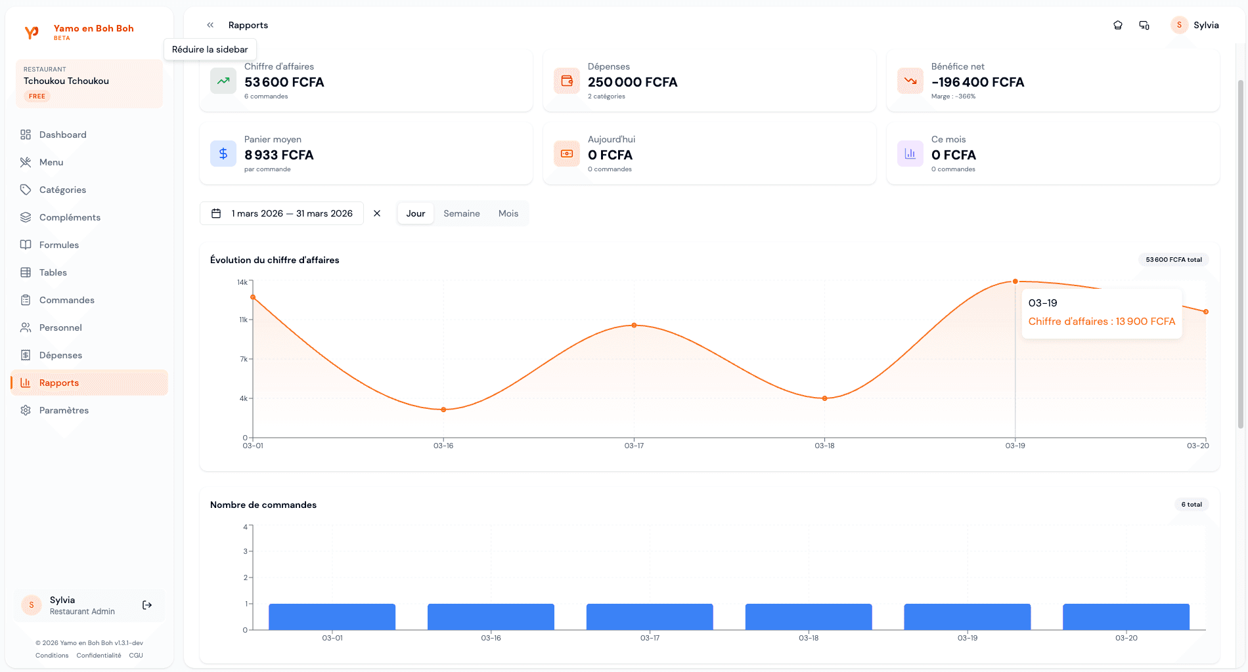
Task: Click the calendar icon in date range
Action: click(x=216, y=213)
